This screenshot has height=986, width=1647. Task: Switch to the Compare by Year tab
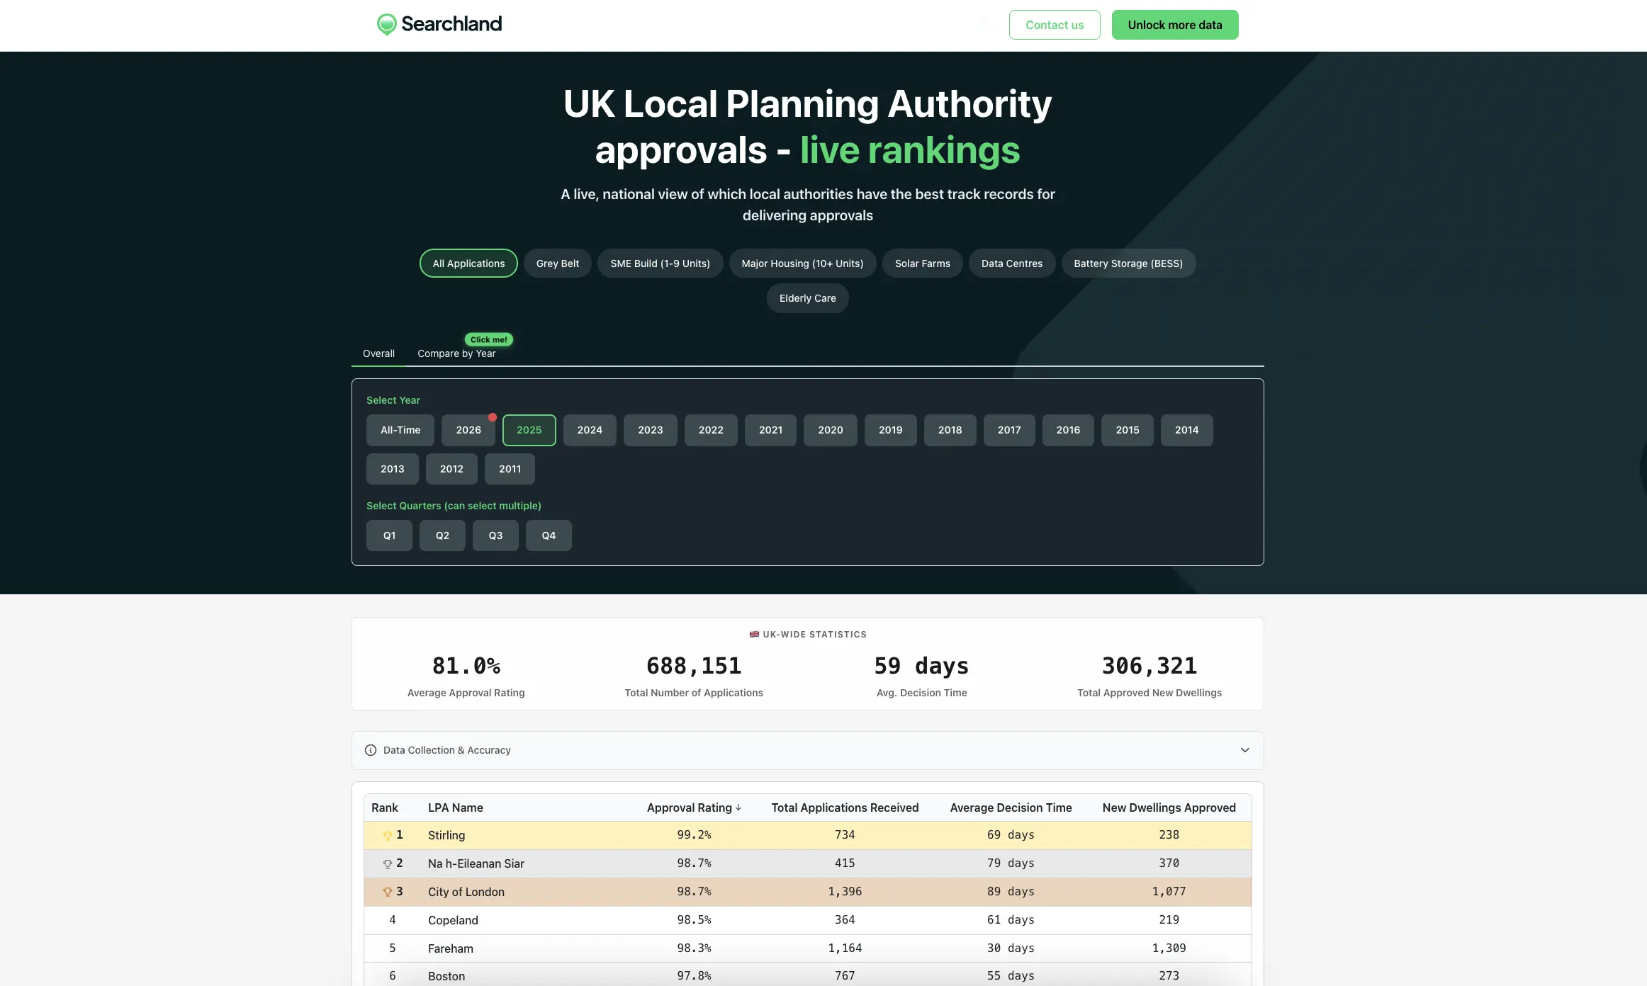coord(456,353)
